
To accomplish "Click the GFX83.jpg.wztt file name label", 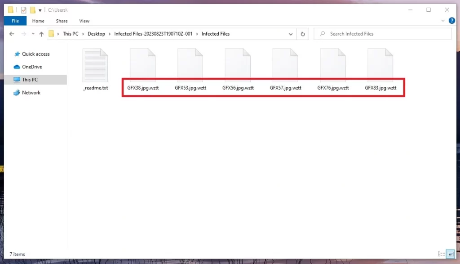I will coord(380,88).
